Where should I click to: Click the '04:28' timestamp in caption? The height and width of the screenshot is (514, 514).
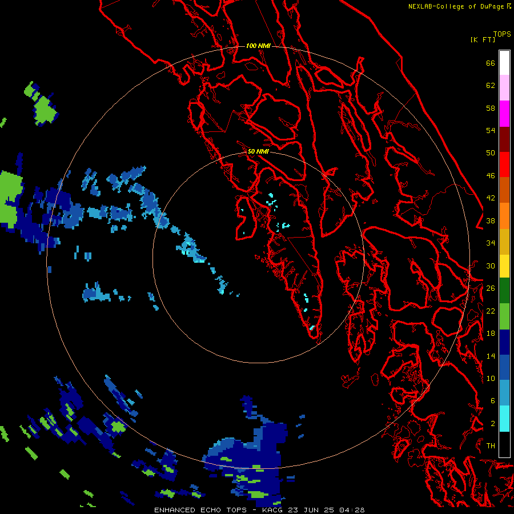pos(352,510)
